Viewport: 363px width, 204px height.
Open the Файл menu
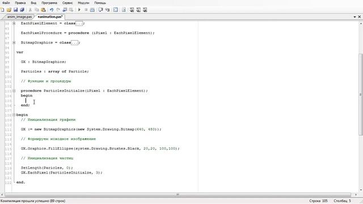pyautogui.click(x=6, y=3)
